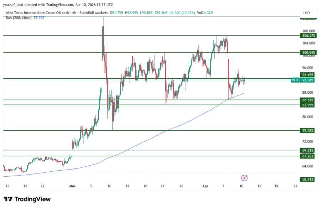Image resolution: width=321 pixels, height=208 pixels.
Task: Click the Vol 24.32 K volume readout
Action: tap(205, 13)
